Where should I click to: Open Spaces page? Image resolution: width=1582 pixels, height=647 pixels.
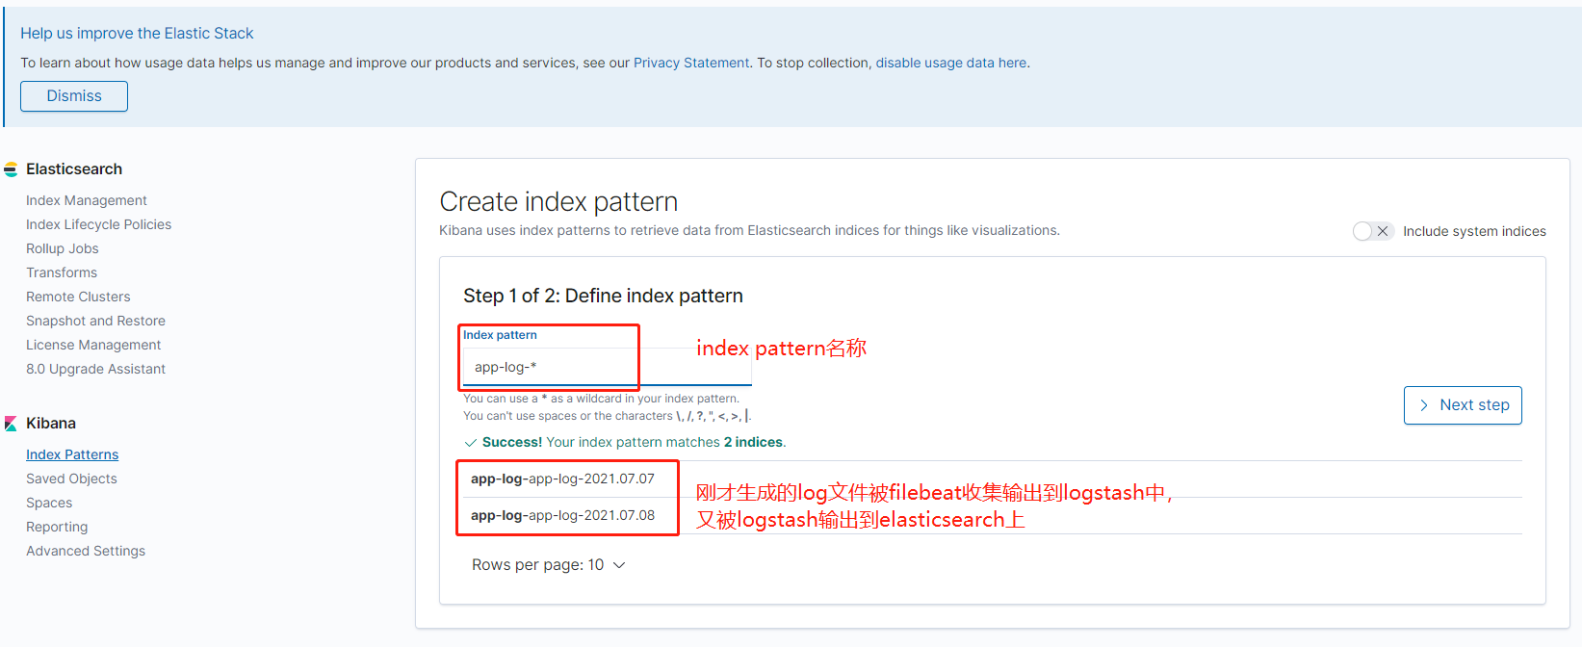49,503
